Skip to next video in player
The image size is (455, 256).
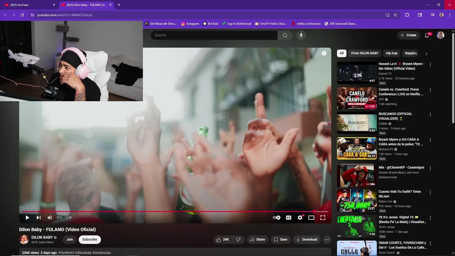point(38,218)
